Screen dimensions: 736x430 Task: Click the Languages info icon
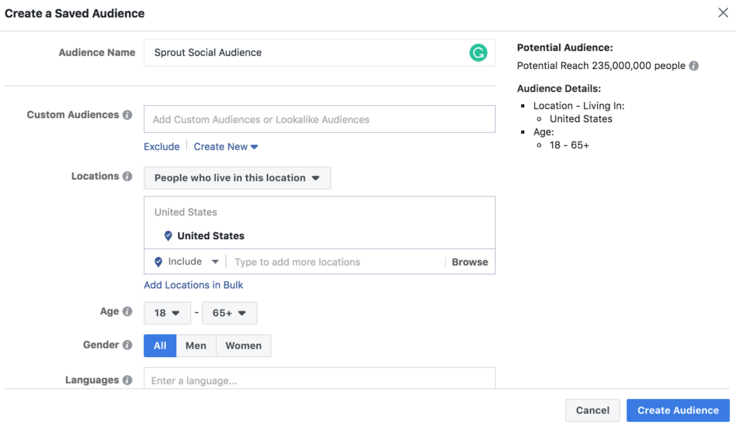[128, 380]
